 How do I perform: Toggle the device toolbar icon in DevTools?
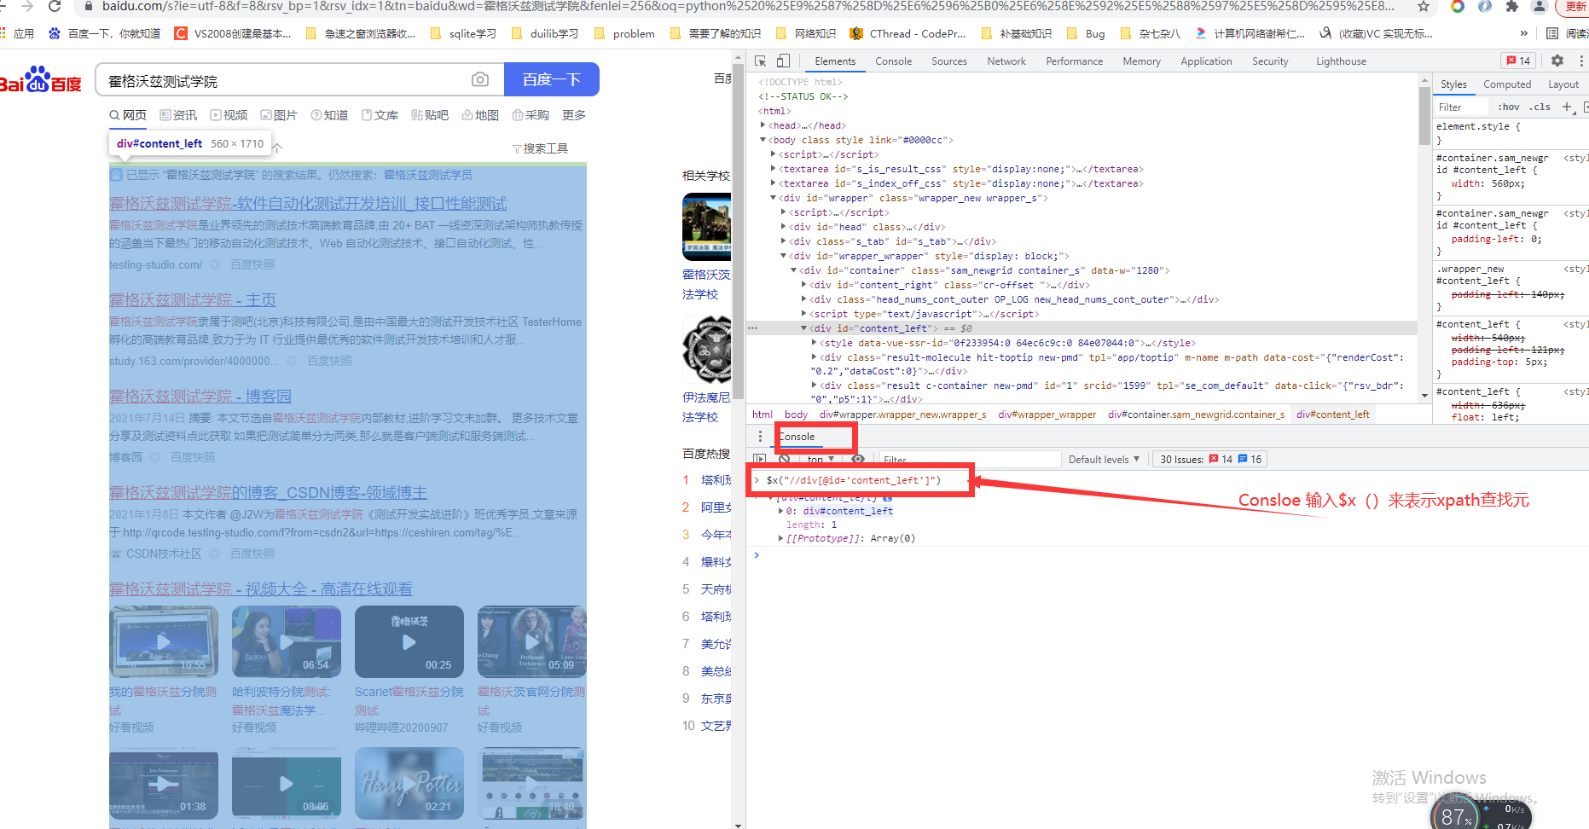point(783,61)
